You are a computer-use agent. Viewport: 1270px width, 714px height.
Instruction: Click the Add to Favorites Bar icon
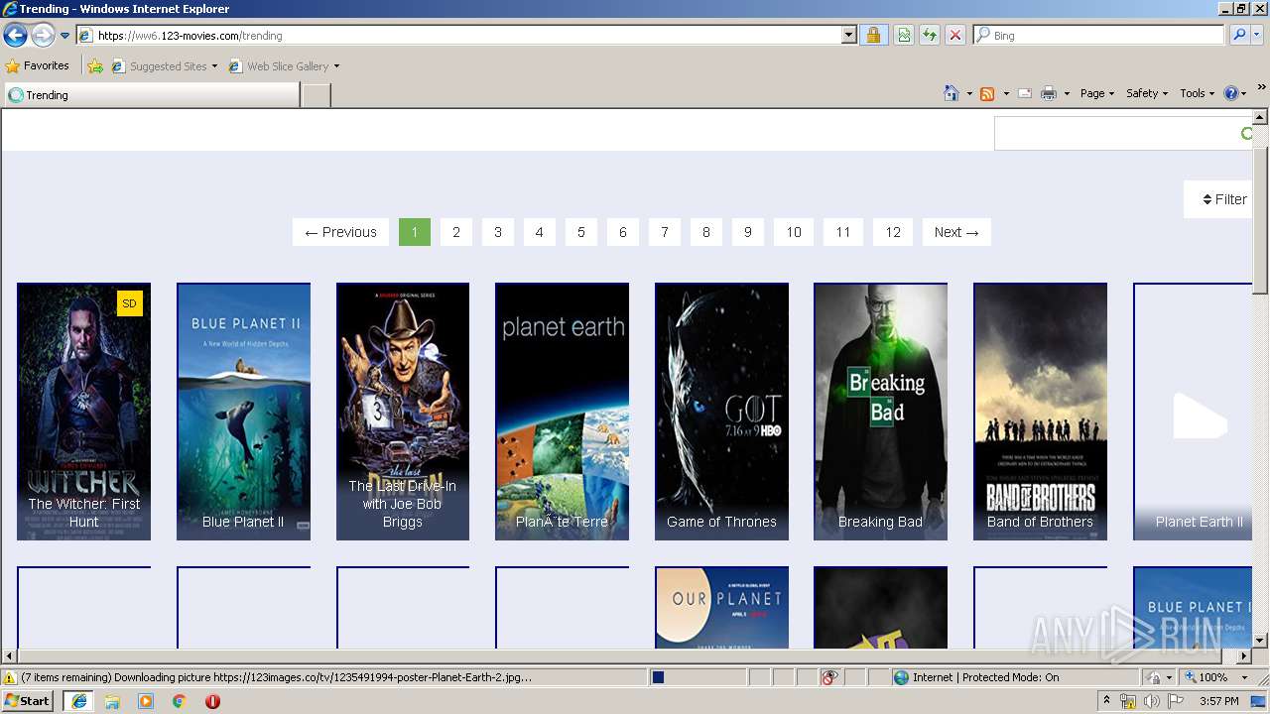(x=95, y=66)
